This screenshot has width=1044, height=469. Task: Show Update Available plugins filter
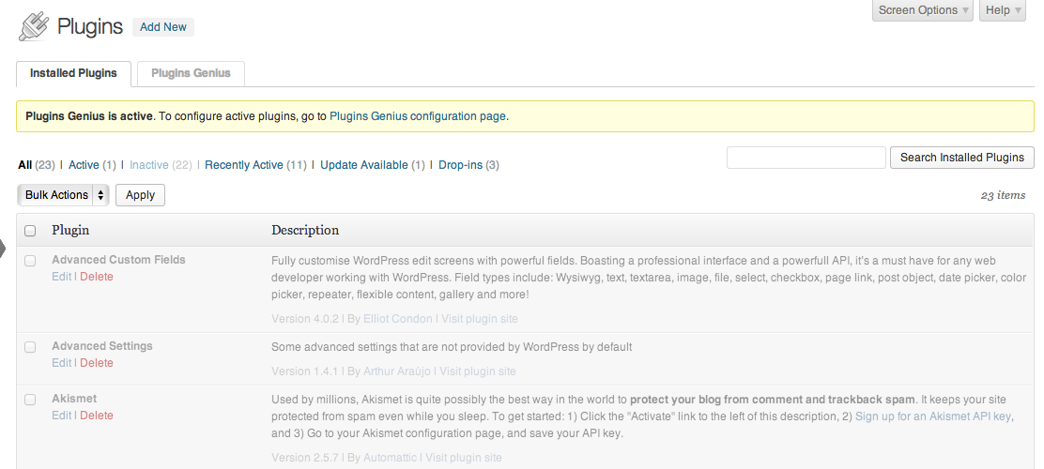[x=363, y=165]
